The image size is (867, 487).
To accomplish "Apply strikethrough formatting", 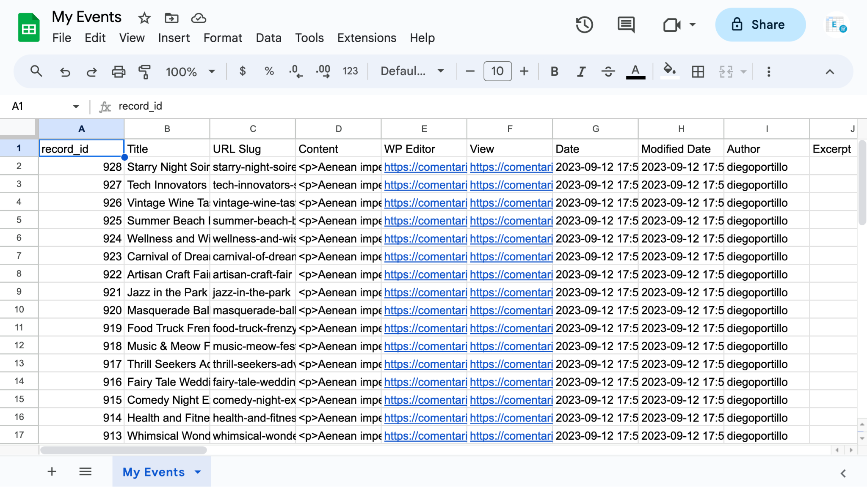I will pyautogui.click(x=608, y=71).
